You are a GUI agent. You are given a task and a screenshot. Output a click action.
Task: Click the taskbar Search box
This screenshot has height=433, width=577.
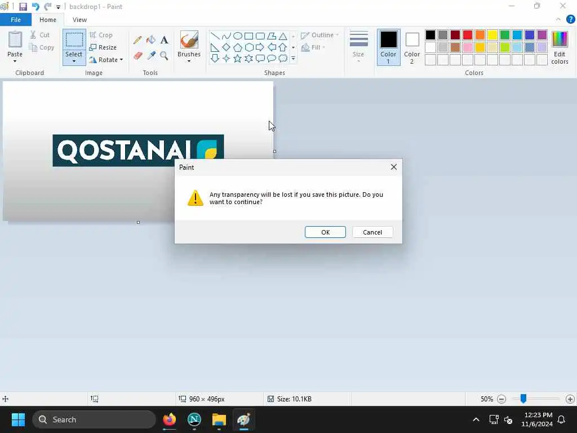pyautogui.click(x=94, y=419)
